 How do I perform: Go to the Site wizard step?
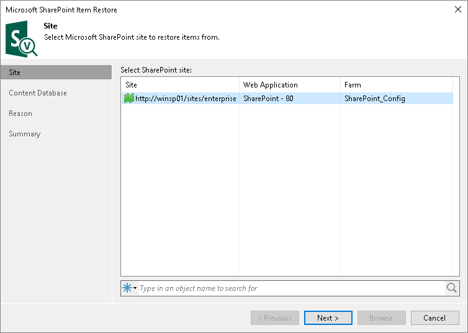(56, 73)
